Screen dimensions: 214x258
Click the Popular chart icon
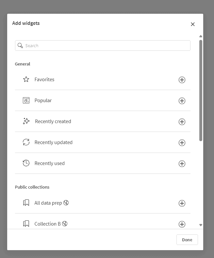tap(26, 101)
